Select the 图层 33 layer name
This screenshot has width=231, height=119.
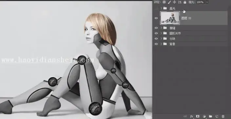(186, 18)
